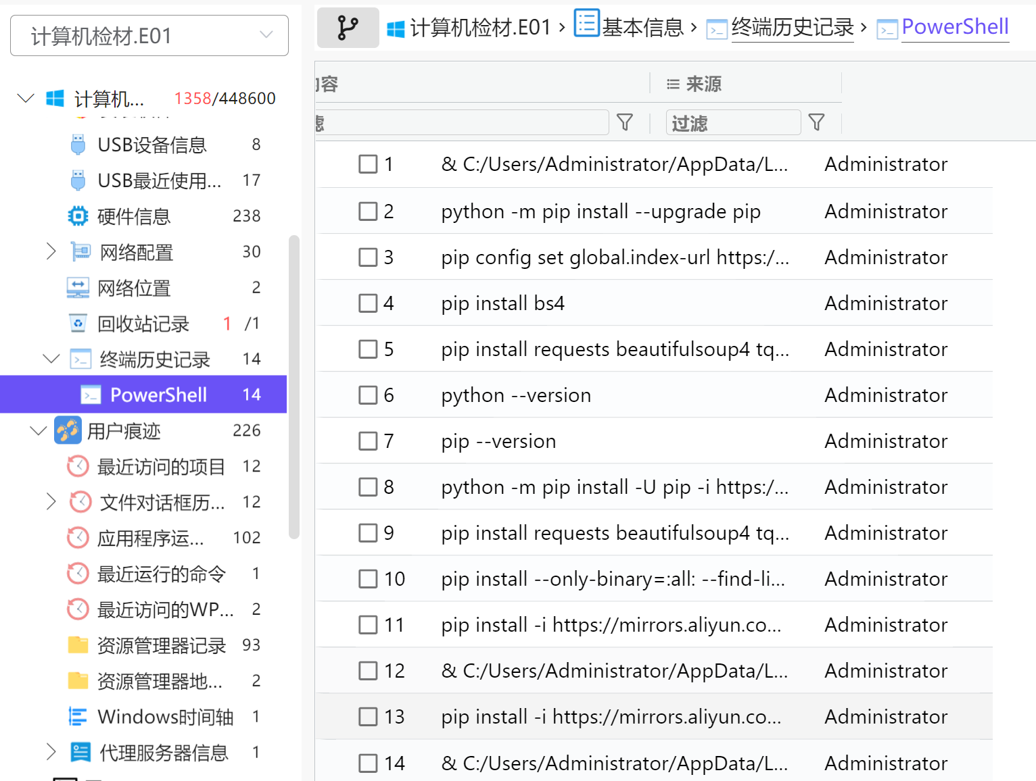Click the 硬件信息 gear chip icon

[x=78, y=216]
